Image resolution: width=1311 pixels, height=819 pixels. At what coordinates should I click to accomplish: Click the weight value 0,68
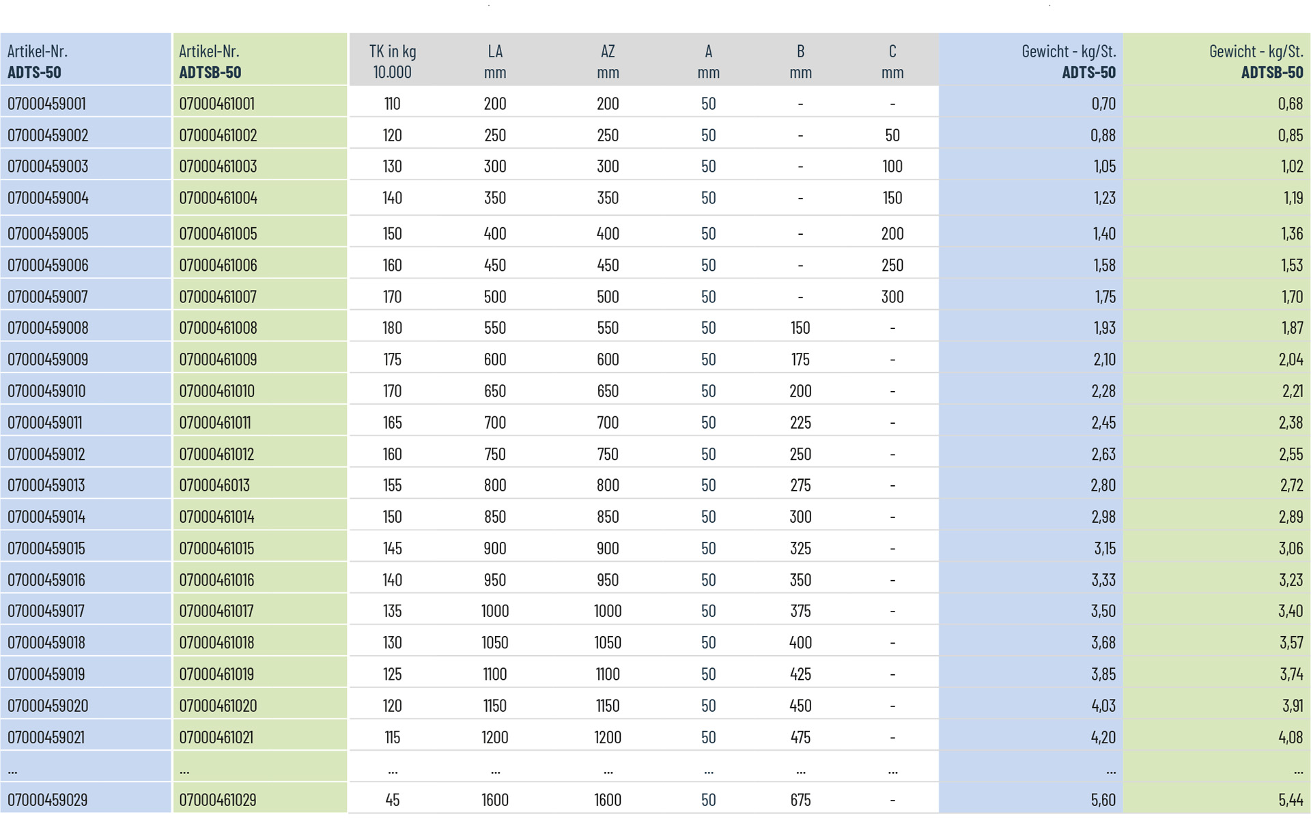(1290, 104)
